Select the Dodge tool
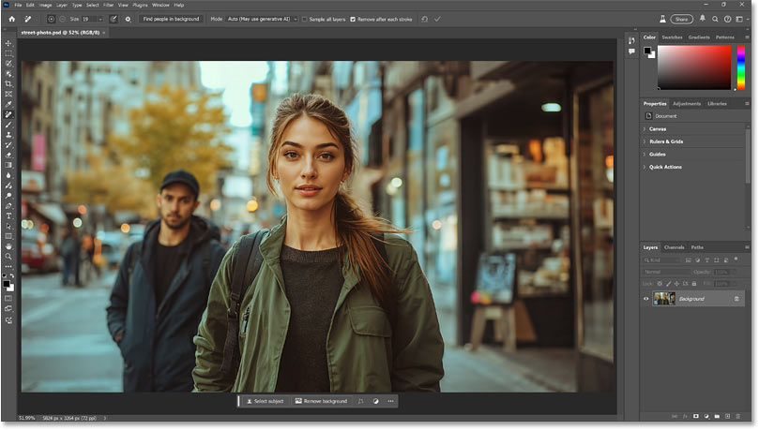 pos(8,196)
